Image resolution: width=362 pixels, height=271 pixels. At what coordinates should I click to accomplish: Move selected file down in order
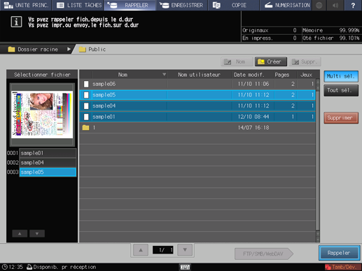tap(37, 233)
